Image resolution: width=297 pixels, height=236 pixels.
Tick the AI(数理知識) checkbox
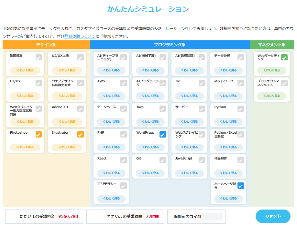[x=202, y=57]
